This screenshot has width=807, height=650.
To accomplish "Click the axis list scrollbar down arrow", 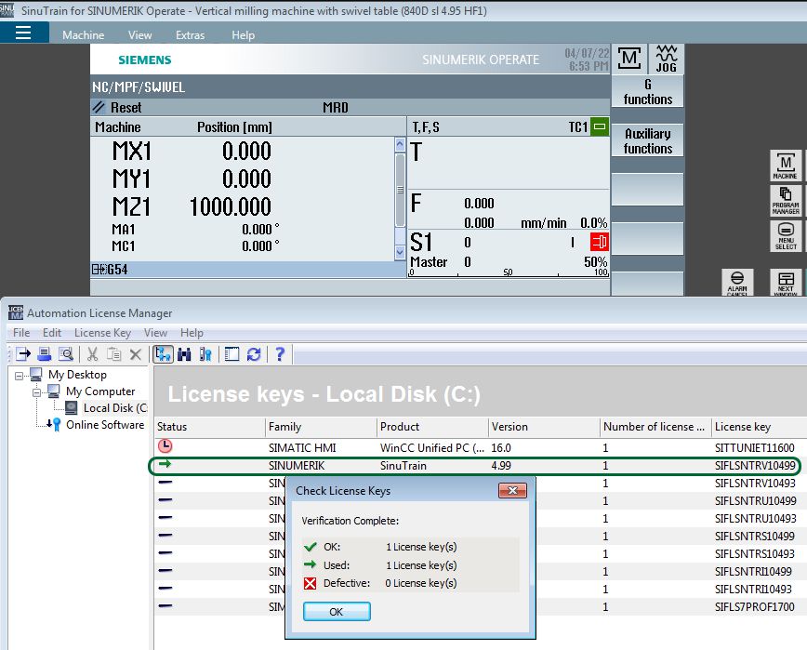I will point(400,252).
